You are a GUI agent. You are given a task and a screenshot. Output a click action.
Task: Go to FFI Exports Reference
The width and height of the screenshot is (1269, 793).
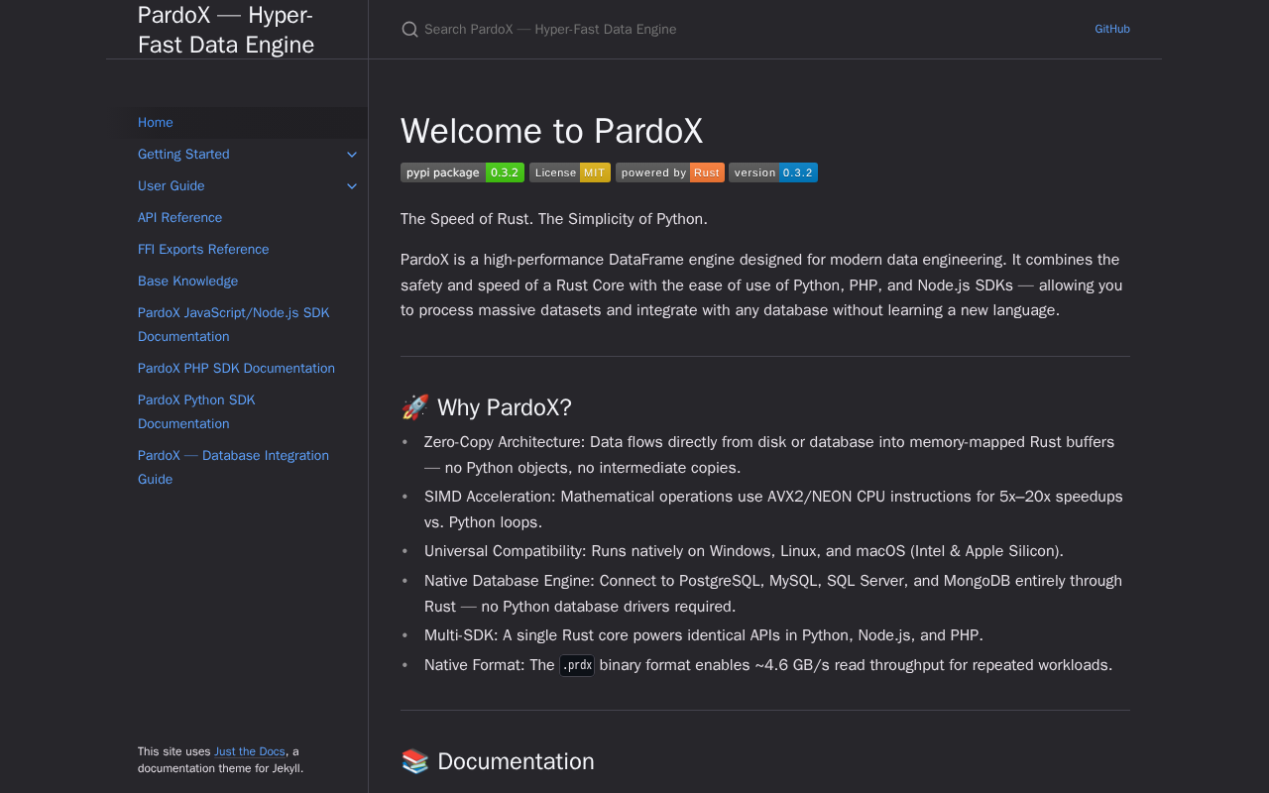[203, 250]
